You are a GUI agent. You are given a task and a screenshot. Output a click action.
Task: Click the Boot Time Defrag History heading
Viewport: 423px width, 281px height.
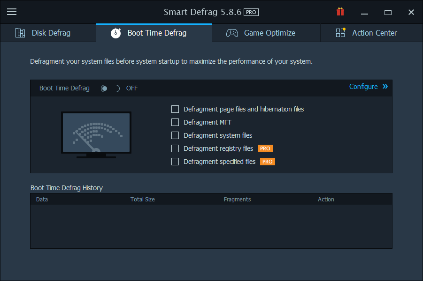pos(67,188)
